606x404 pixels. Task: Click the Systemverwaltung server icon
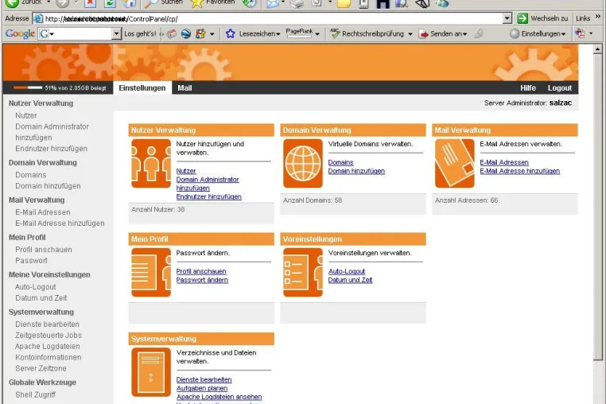[151, 372]
